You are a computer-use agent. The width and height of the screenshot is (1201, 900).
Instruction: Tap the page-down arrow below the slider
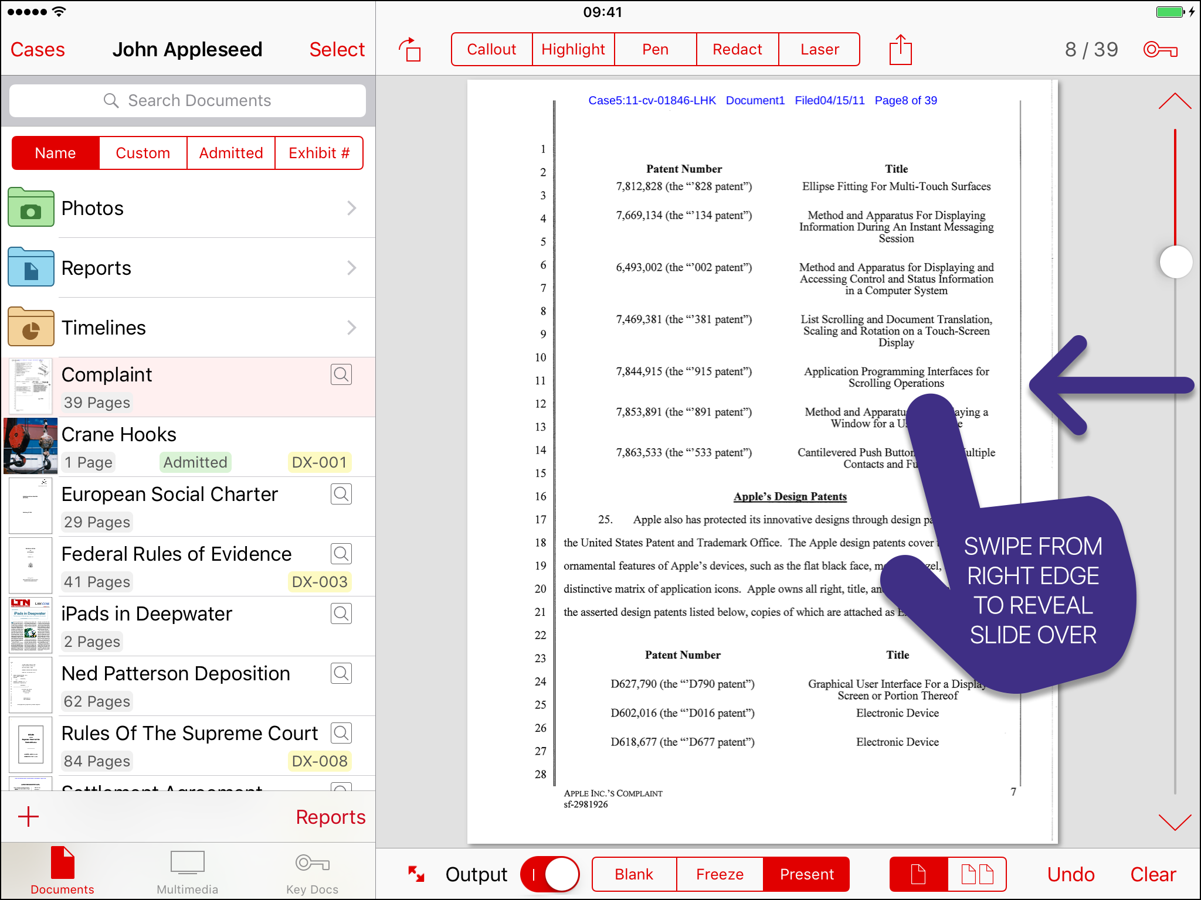[x=1175, y=822]
